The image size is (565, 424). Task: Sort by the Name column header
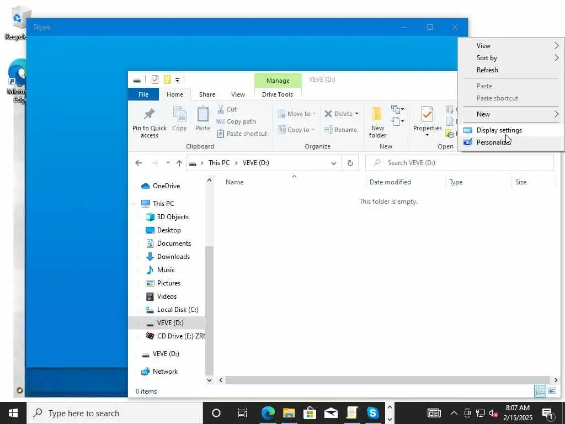click(x=234, y=182)
